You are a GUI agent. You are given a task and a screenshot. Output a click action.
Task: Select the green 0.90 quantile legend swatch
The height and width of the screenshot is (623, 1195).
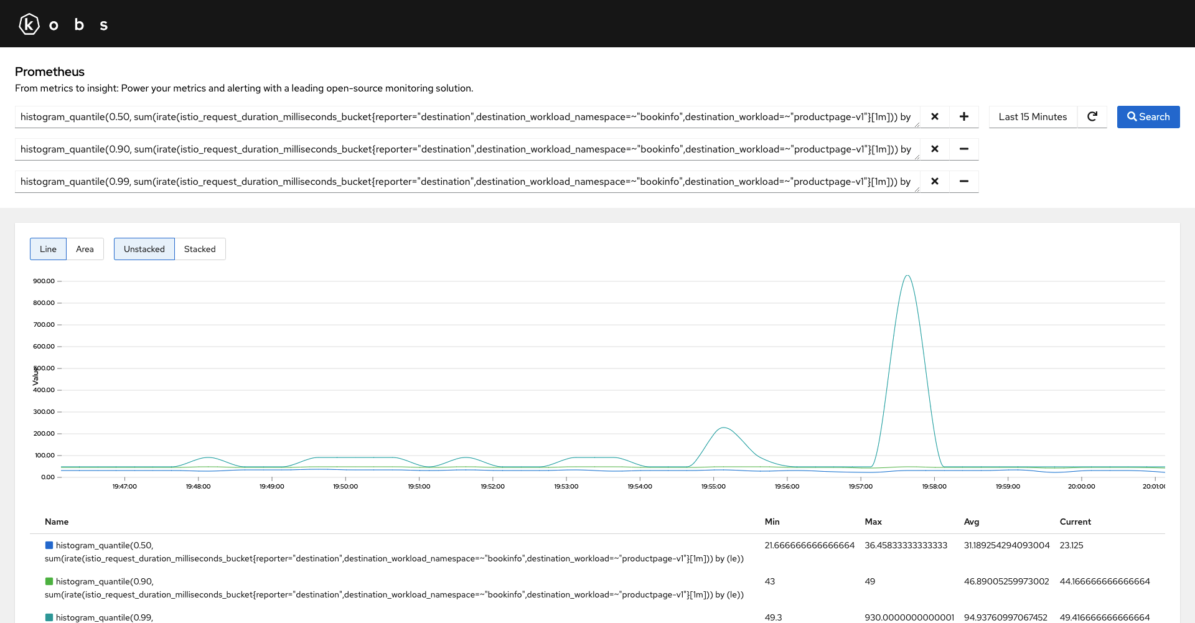click(x=49, y=581)
